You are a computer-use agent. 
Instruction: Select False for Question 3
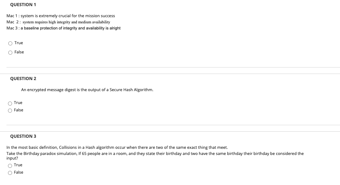coord(10,172)
